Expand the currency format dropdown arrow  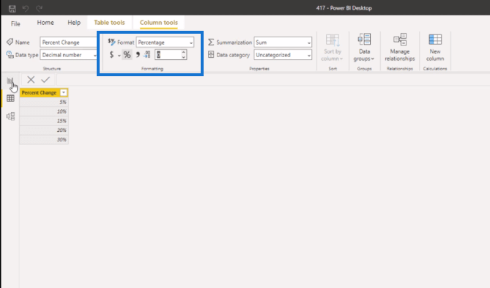119,56
